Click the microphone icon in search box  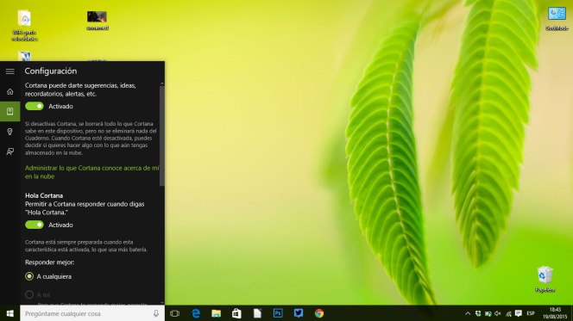(156, 313)
